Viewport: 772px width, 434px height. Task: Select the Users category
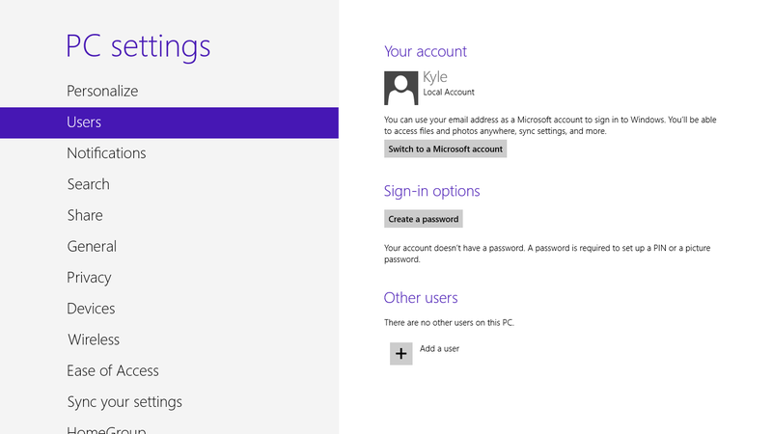coord(170,122)
